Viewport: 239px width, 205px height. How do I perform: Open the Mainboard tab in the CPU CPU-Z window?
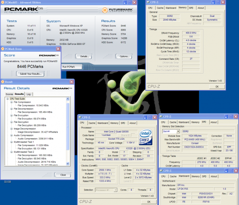[x=103, y=123]
